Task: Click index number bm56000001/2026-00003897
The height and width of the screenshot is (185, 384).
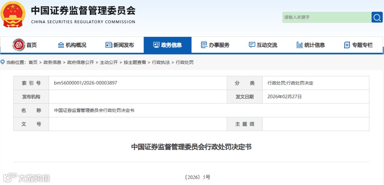Action: [85, 83]
